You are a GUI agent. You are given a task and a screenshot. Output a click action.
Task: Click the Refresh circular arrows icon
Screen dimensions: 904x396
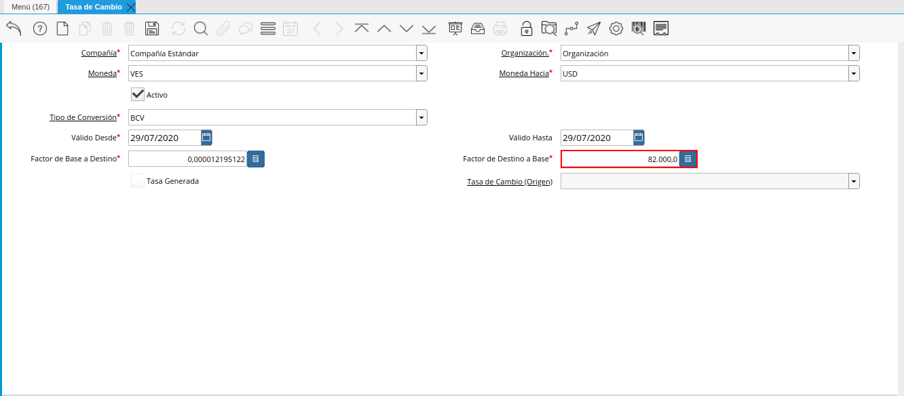[178, 28]
